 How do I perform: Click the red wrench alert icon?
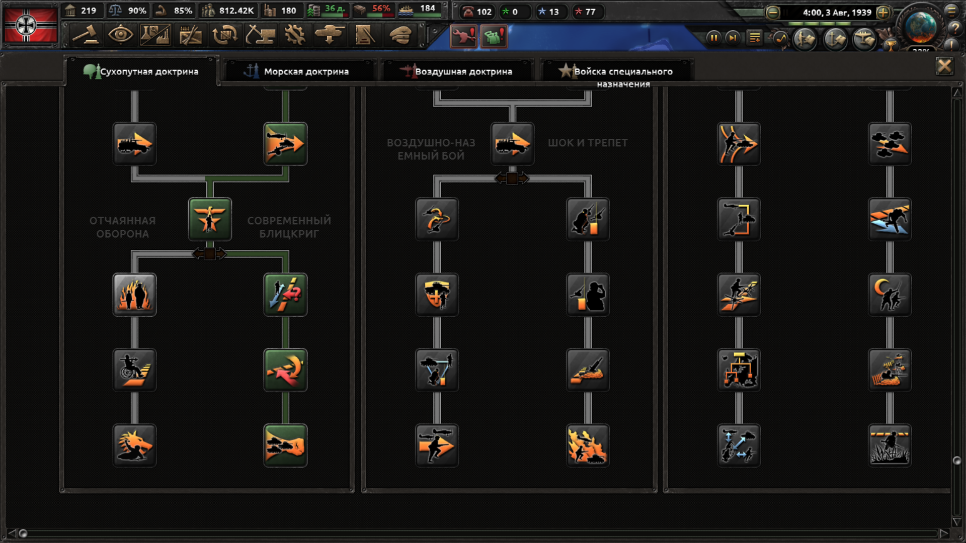pos(463,37)
